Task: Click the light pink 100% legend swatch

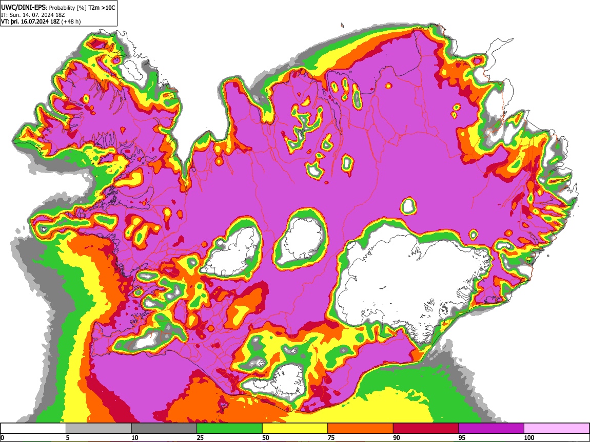Action: [557, 429]
